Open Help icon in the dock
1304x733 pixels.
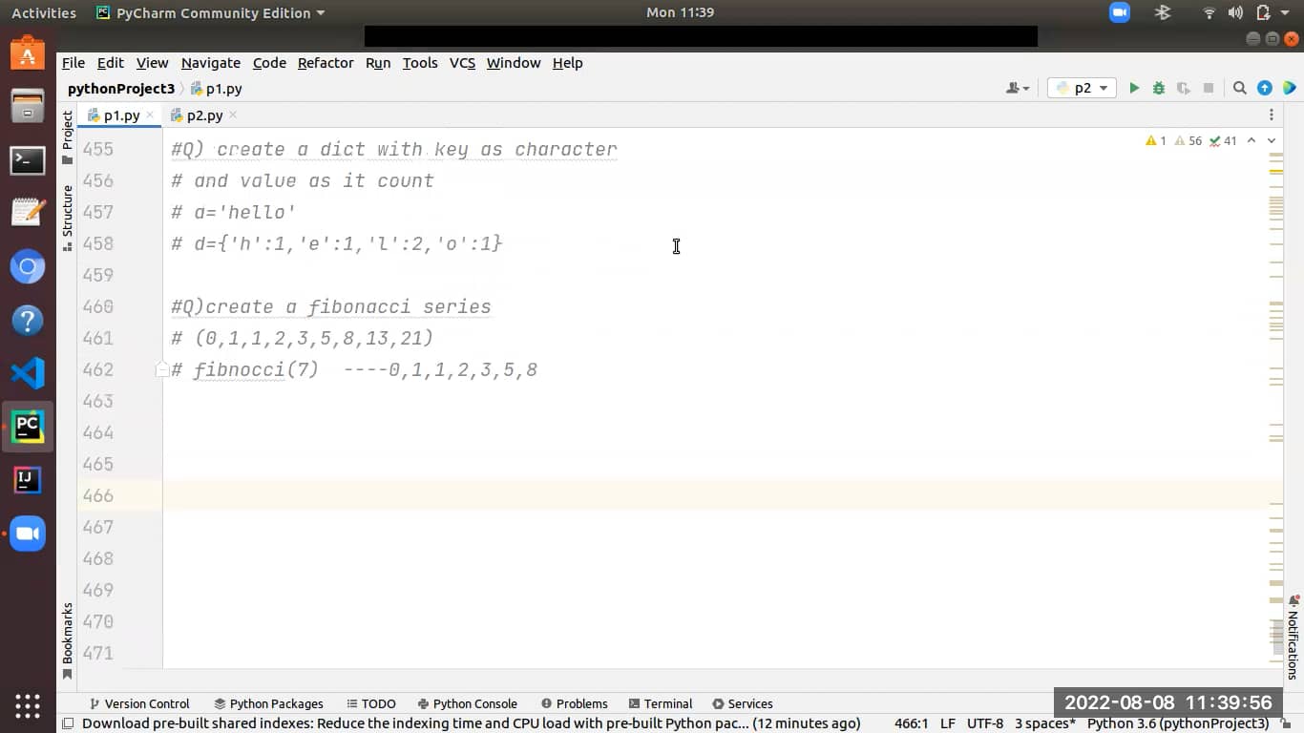click(28, 321)
